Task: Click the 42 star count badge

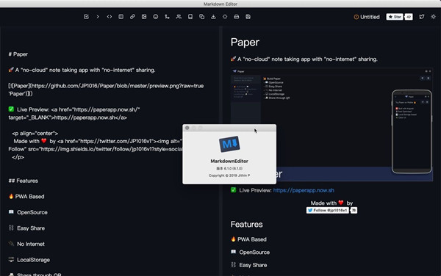Action: coord(409,17)
